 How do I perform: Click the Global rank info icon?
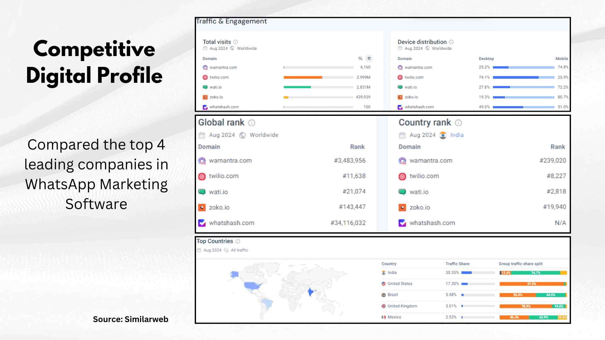pyautogui.click(x=251, y=123)
